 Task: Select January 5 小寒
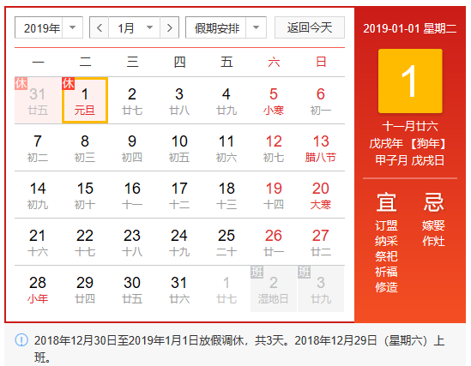274,100
